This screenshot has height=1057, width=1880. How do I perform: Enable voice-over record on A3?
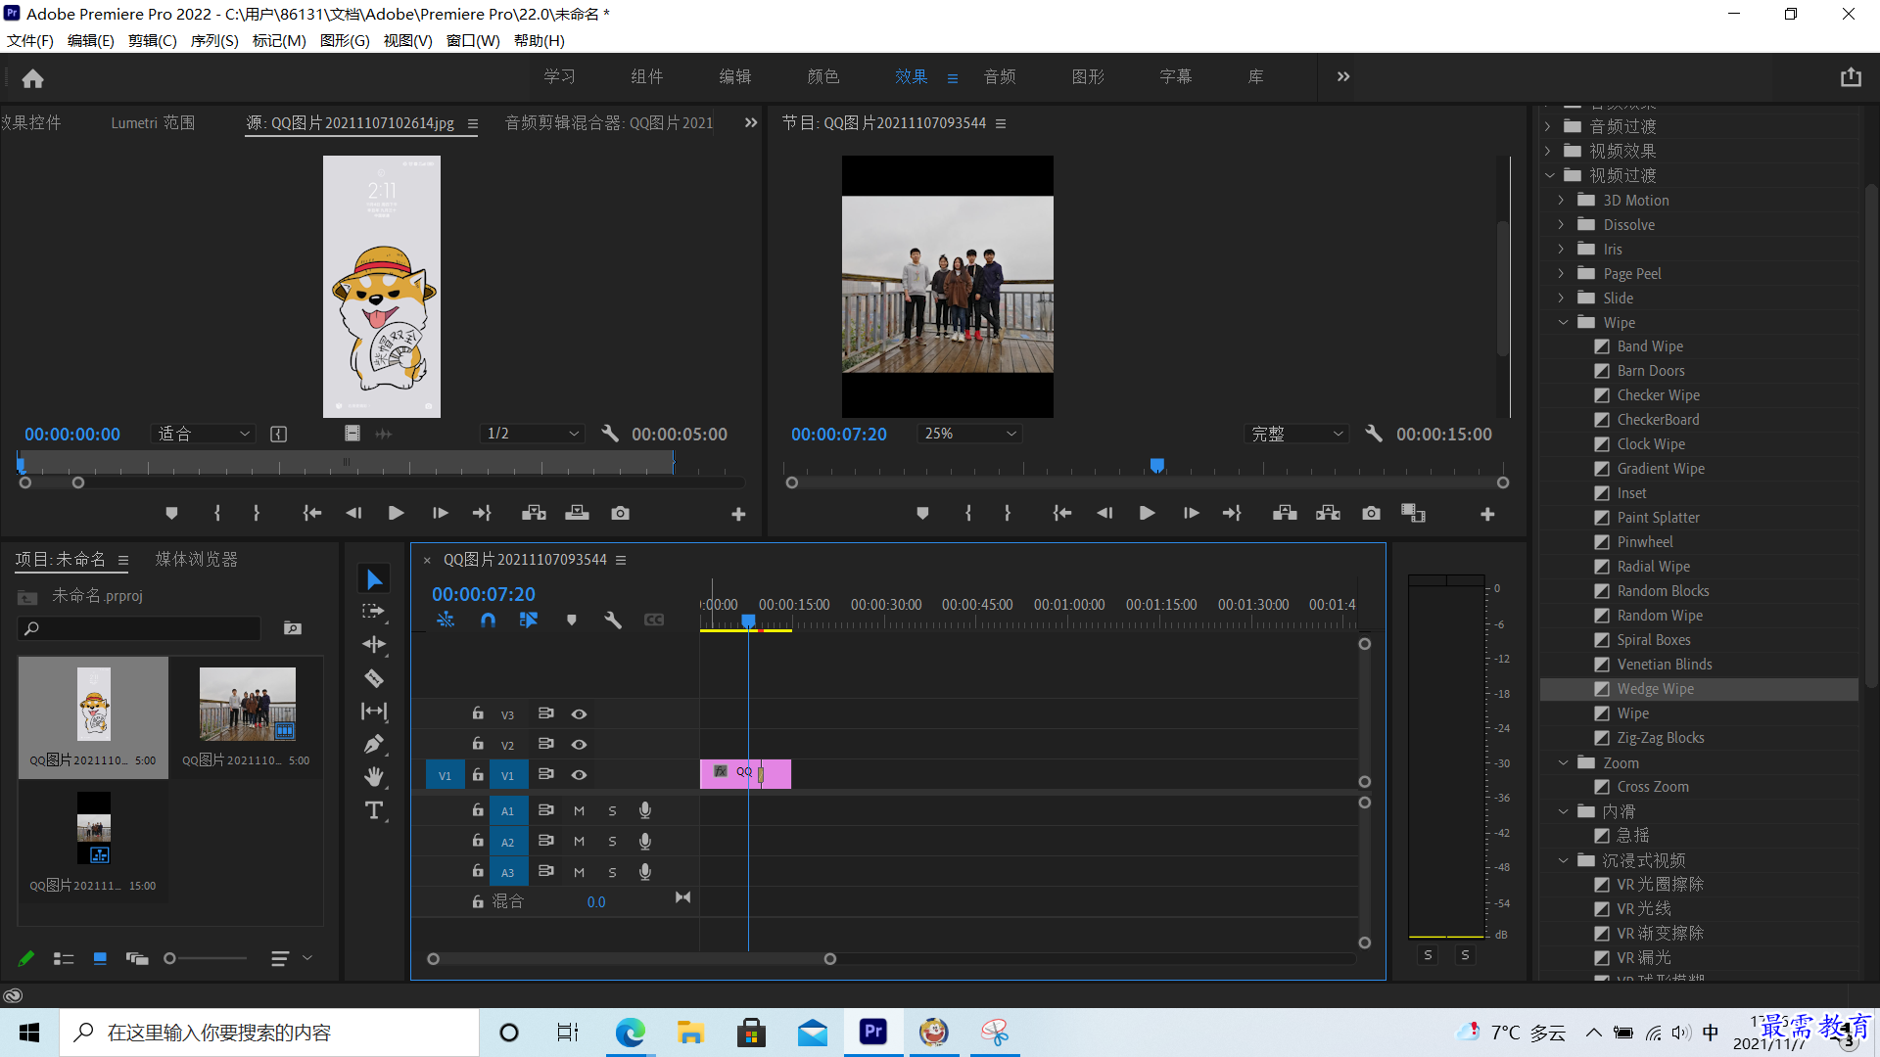click(644, 872)
